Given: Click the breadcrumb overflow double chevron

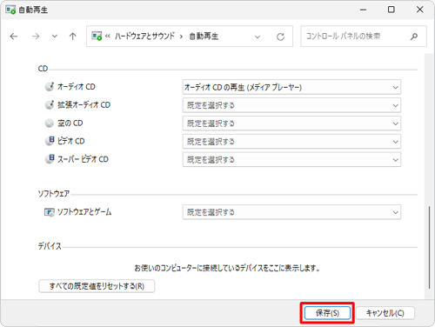Looking at the screenshot, I should click(108, 37).
